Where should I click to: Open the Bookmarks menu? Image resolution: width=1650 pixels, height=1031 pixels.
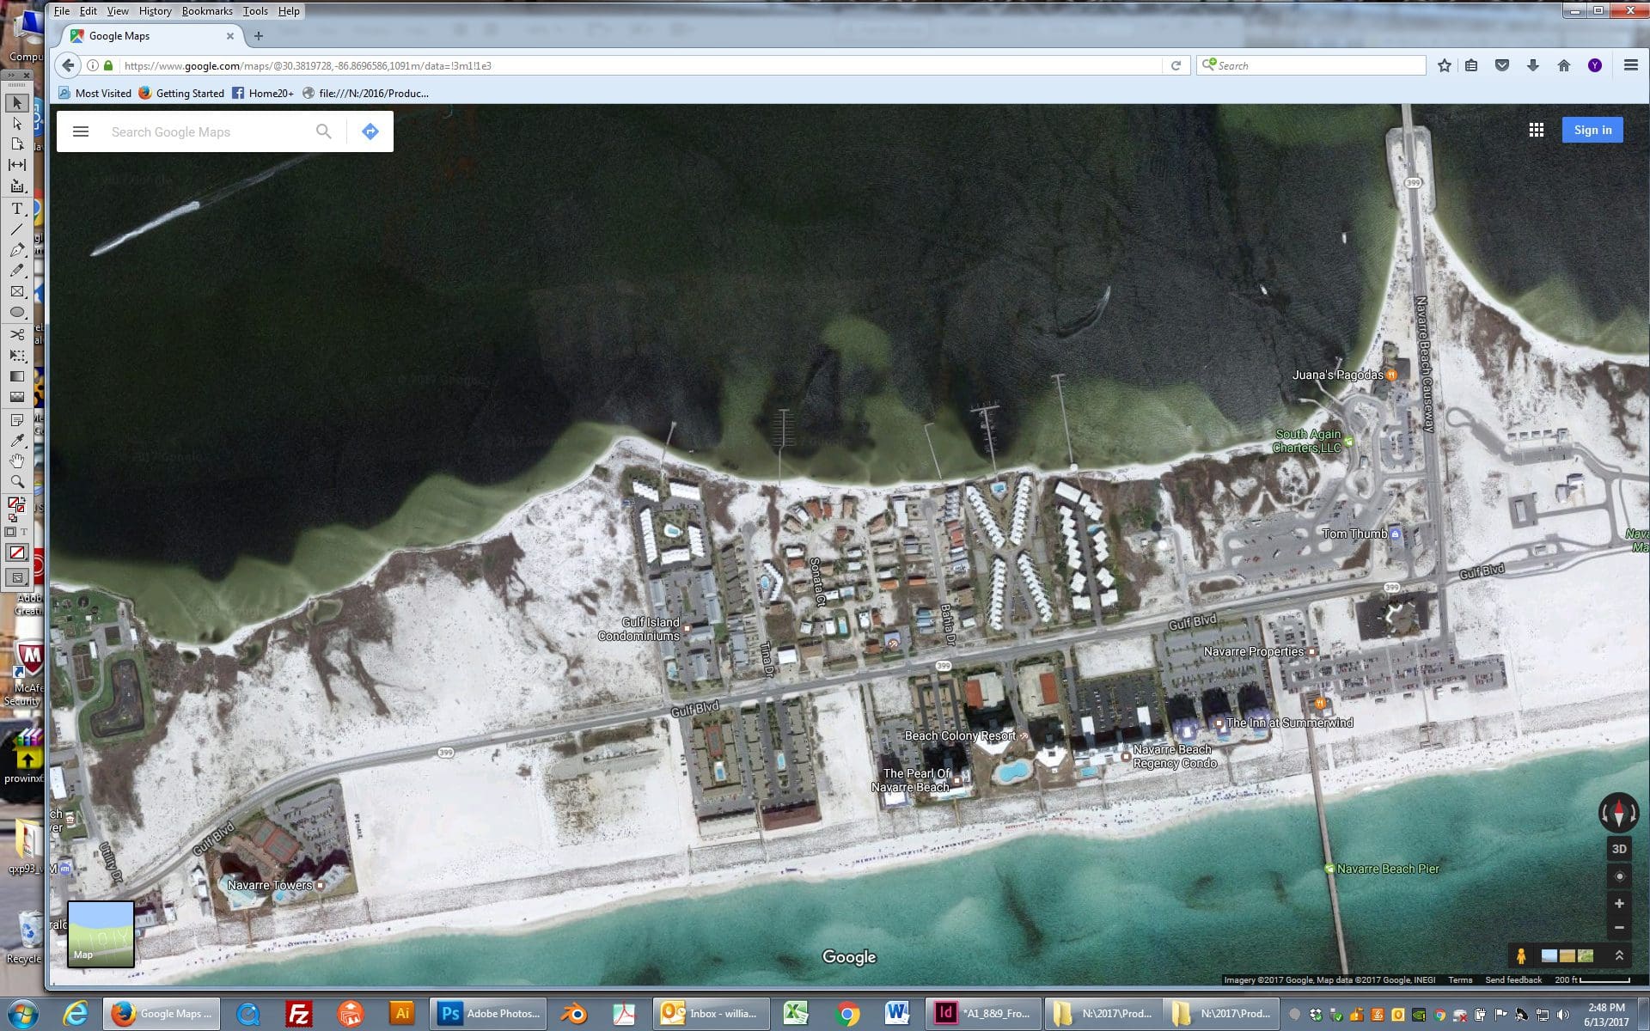pyautogui.click(x=207, y=11)
